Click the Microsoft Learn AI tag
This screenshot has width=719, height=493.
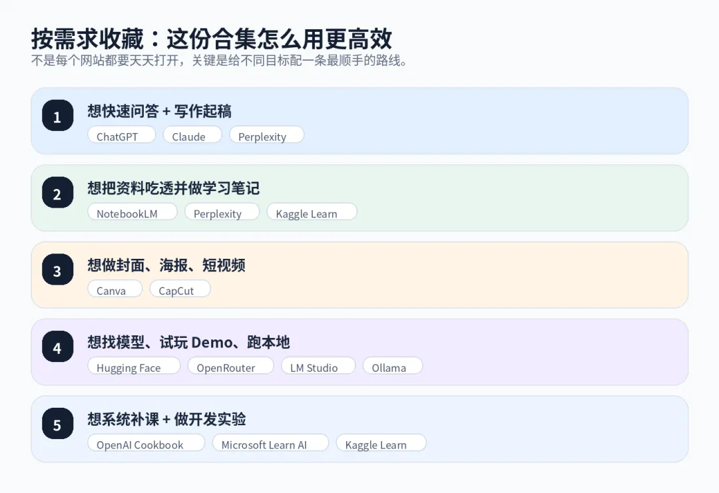coord(270,443)
